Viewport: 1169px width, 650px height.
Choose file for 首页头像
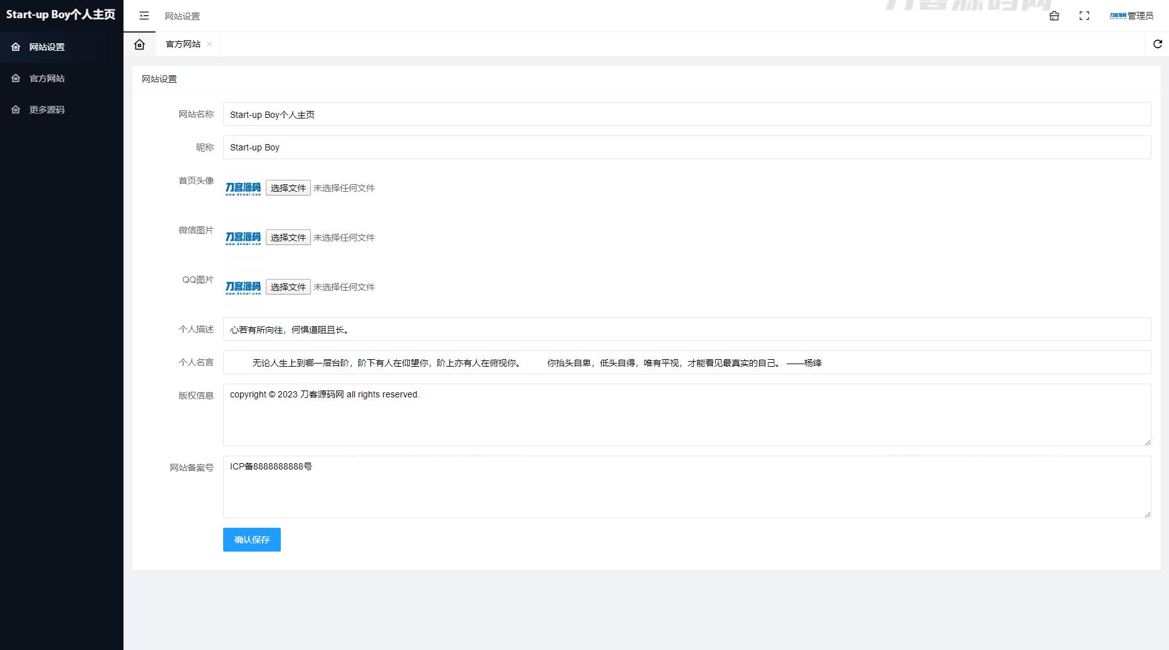288,188
